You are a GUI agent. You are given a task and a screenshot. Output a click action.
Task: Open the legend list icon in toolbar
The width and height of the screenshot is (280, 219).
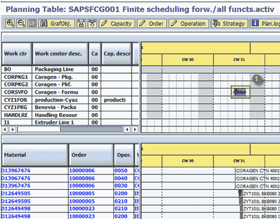click(32, 23)
